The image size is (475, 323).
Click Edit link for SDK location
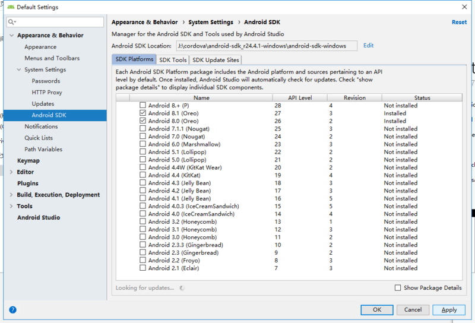[368, 46]
